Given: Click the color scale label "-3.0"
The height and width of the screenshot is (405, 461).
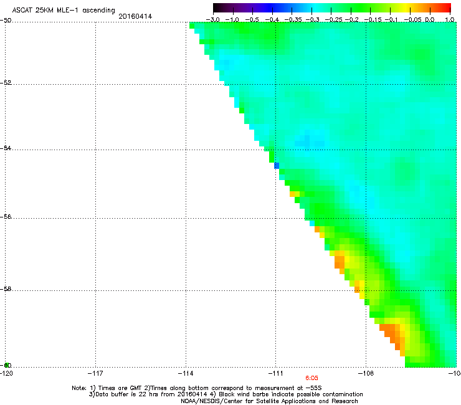Looking at the screenshot, I should [213, 20].
